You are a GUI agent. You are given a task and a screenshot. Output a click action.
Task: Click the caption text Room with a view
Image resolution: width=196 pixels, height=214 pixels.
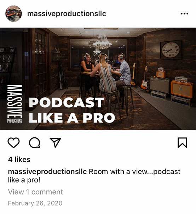click(117, 172)
